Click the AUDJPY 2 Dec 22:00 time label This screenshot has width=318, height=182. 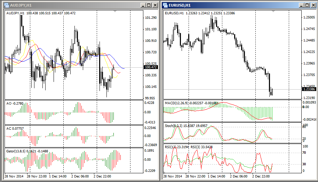tap(102, 176)
